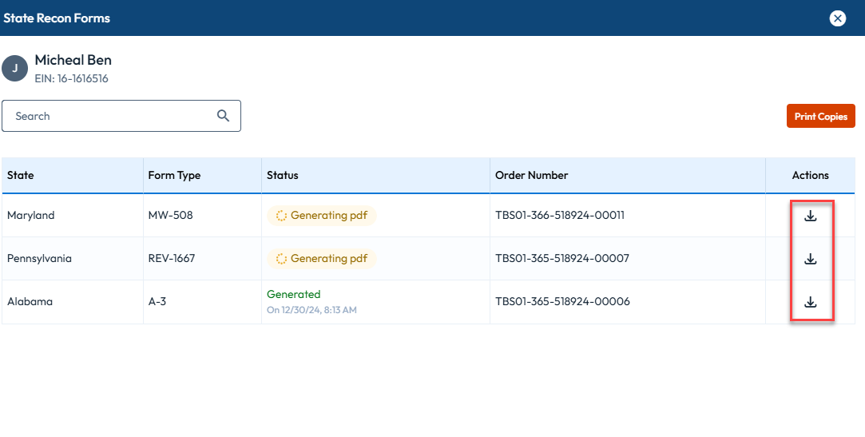Image resolution: width=865 pixels, height=437 pixels.
Task: Click the Order Number column header
Action: tap(531, 176)
